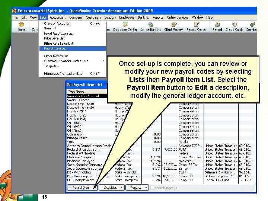This screenshot has width=268, height=201.
Task: Click the Payroll Item List window icon
Action: pyautogui.click(x=69, y=84)
